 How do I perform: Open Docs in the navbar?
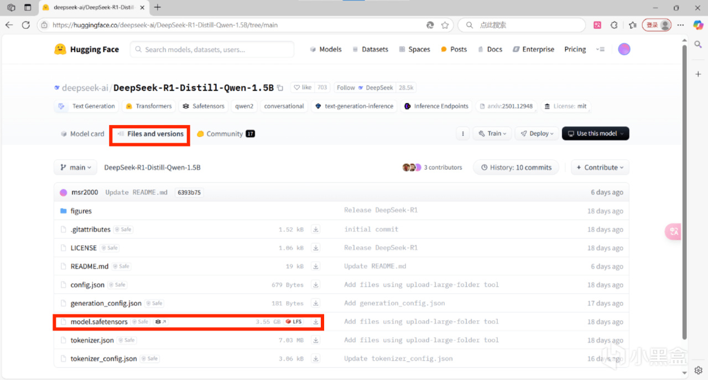490,49
